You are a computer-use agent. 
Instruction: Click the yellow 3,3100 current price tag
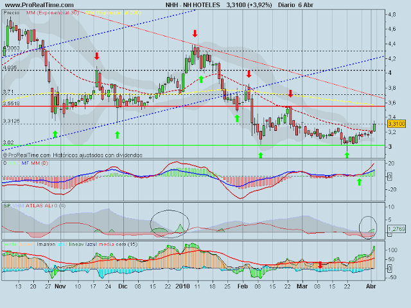click(396, 124)
